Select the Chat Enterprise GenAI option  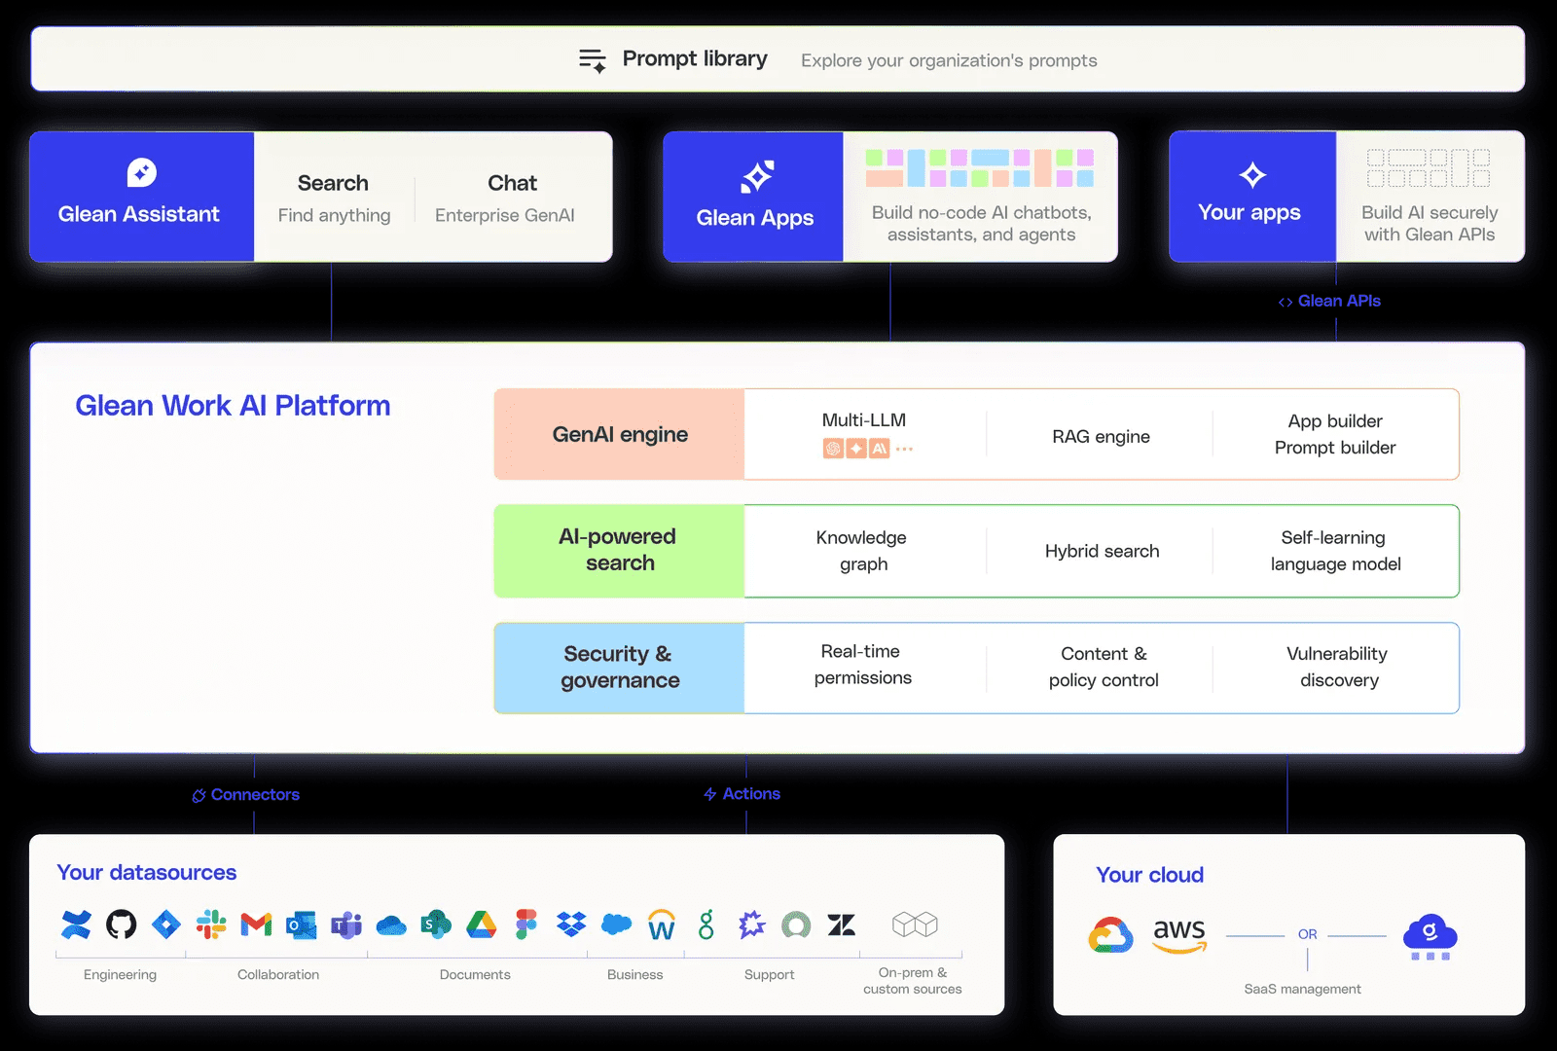[505, 199]
